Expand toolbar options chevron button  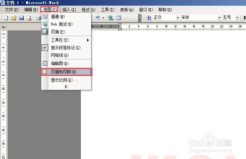tap(140, 18)
